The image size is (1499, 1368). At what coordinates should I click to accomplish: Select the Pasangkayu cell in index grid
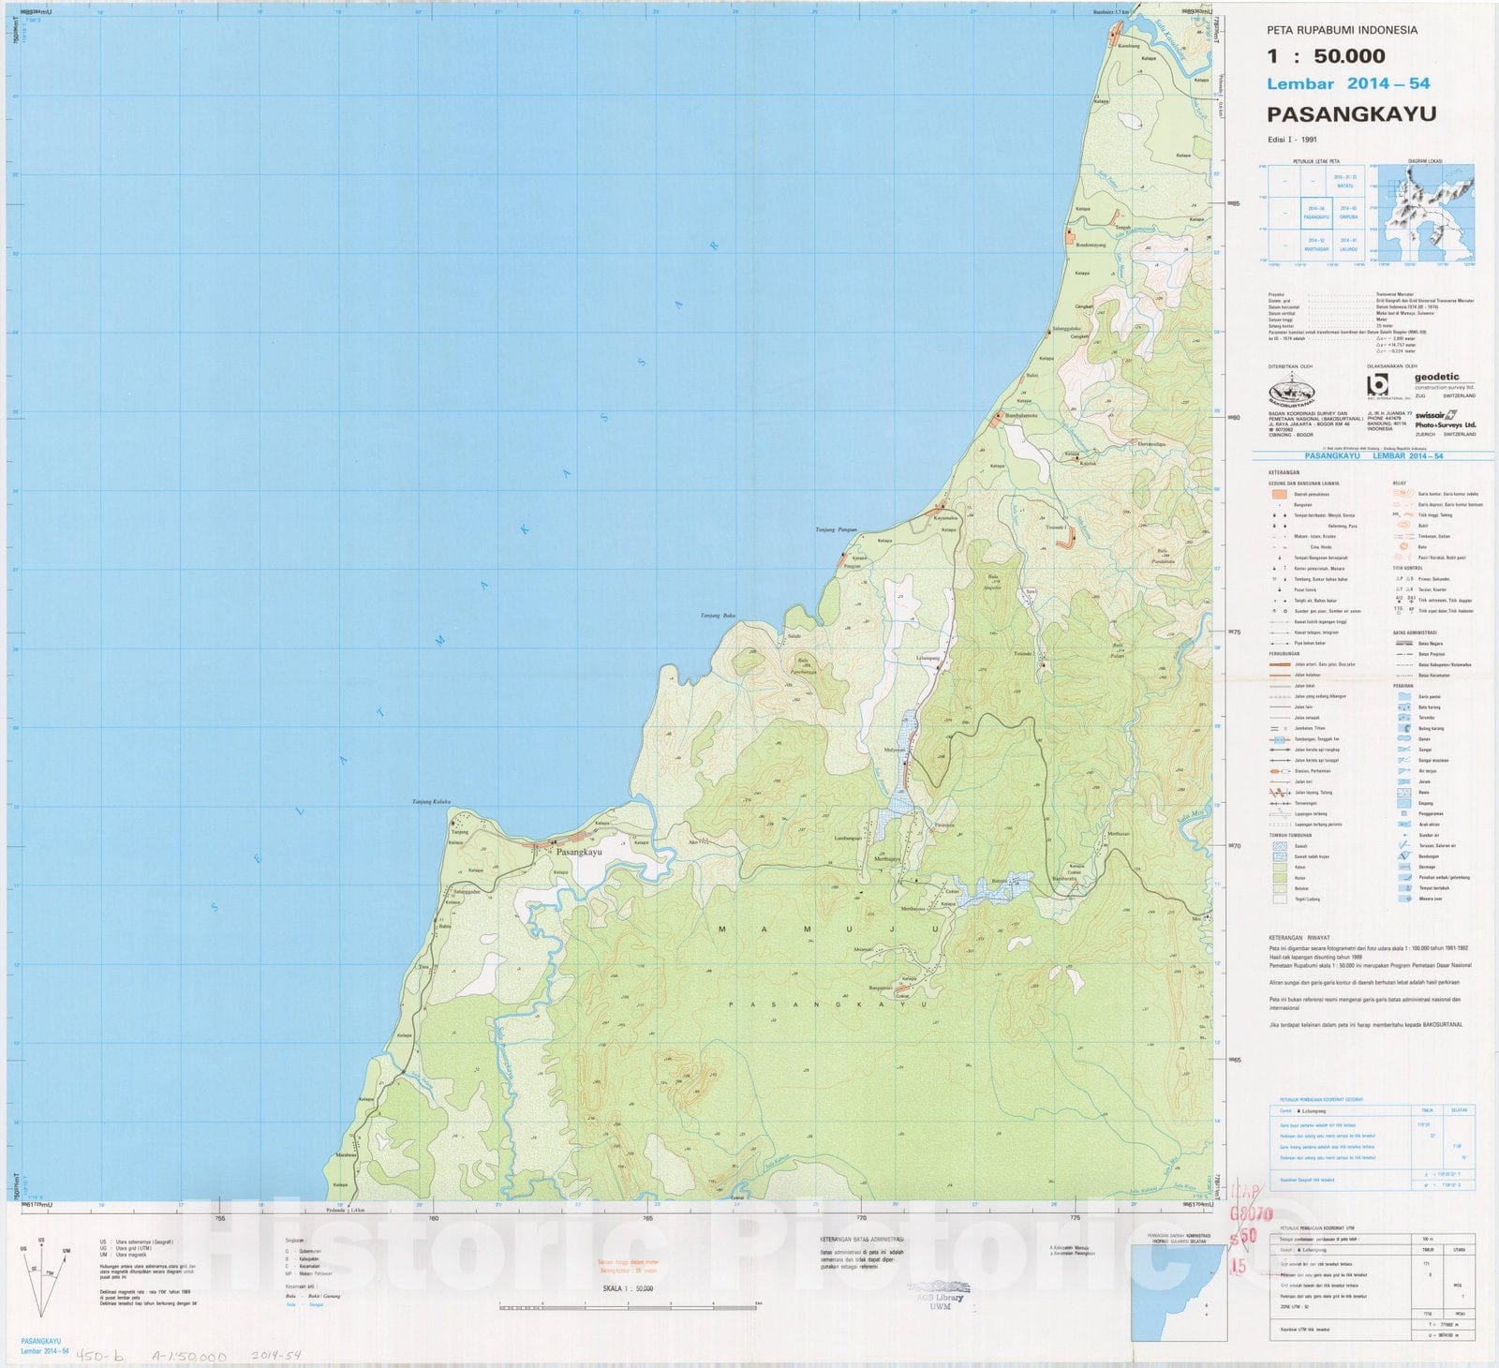pyautogui.click(x=1315, y=213)
